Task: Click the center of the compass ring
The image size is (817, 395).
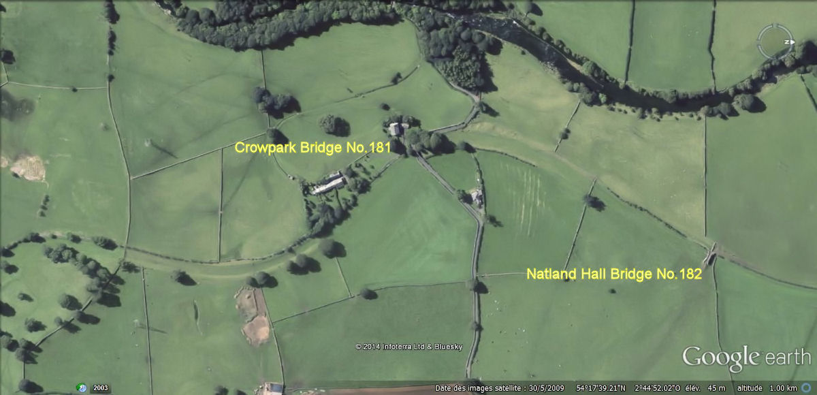Action: (775, 42)
